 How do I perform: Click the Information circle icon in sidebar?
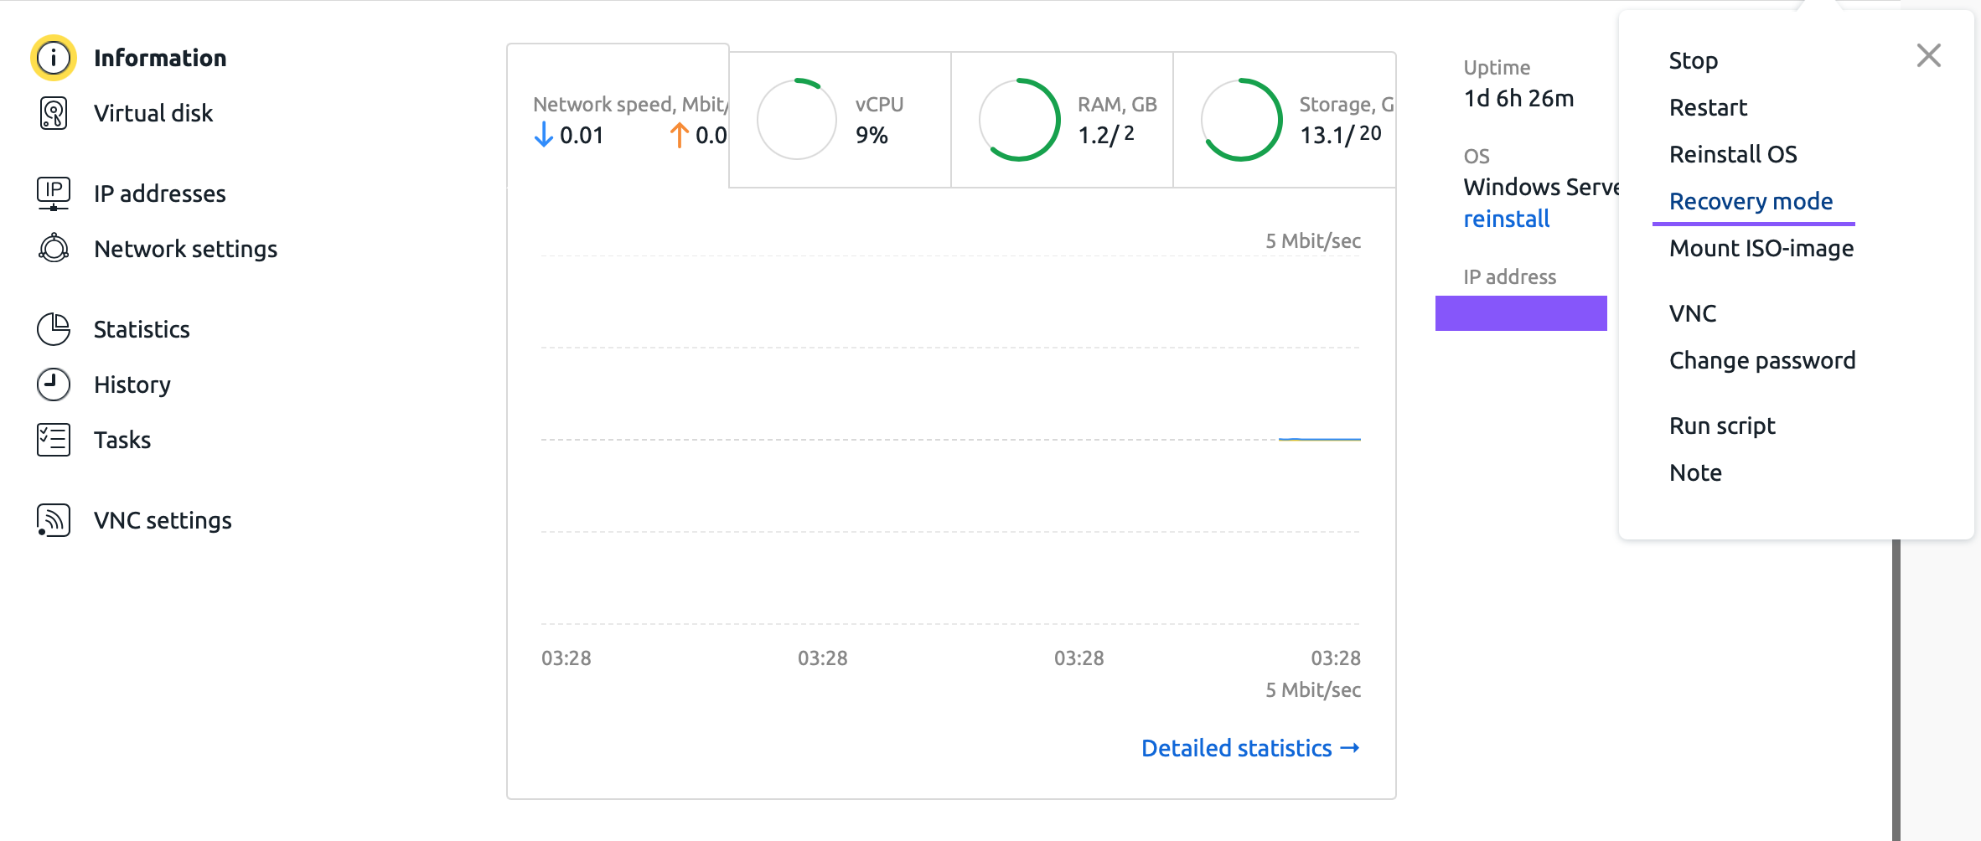tap(54, 58)
